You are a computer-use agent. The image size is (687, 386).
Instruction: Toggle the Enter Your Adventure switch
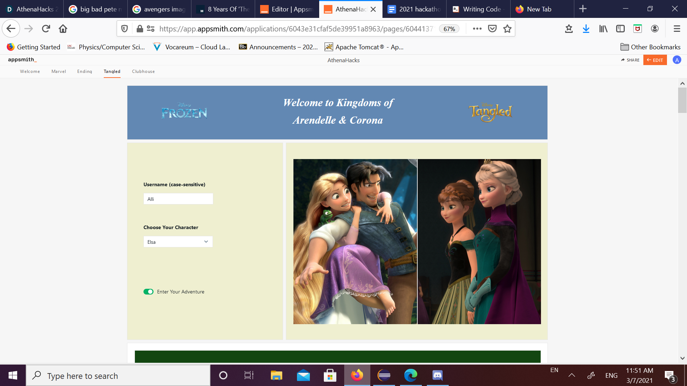click(148, 292)
